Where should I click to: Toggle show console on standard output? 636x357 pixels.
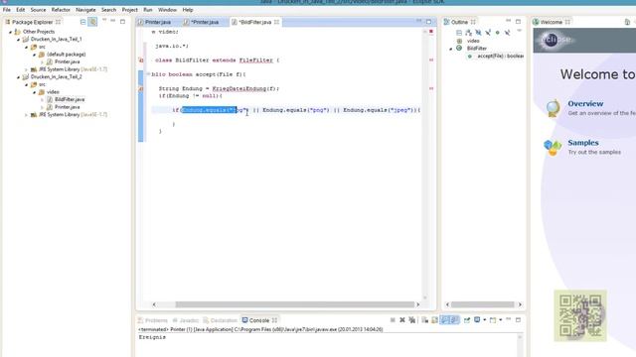point(445,320)
